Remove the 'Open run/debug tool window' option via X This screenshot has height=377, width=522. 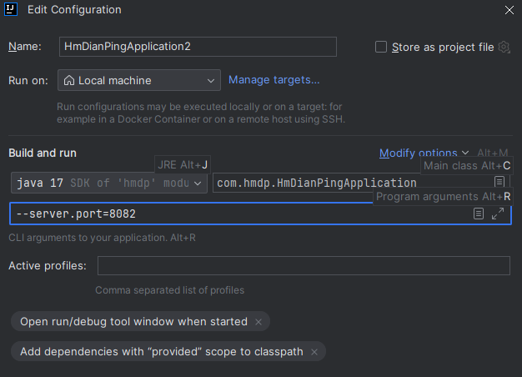258,322
